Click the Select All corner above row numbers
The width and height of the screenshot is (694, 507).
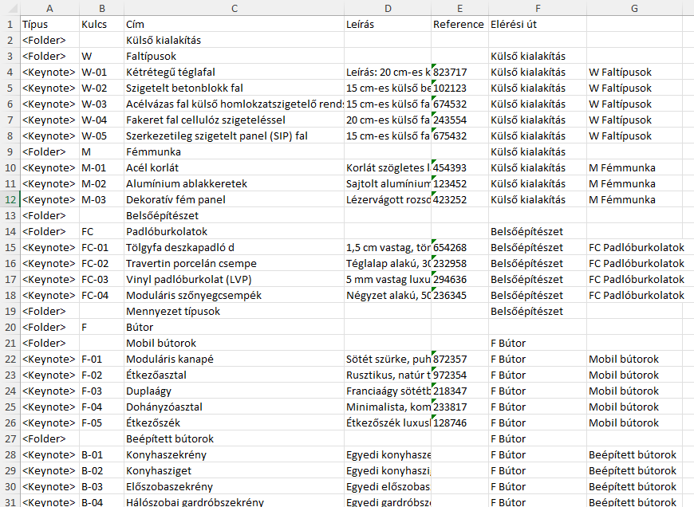click(10, 9)
